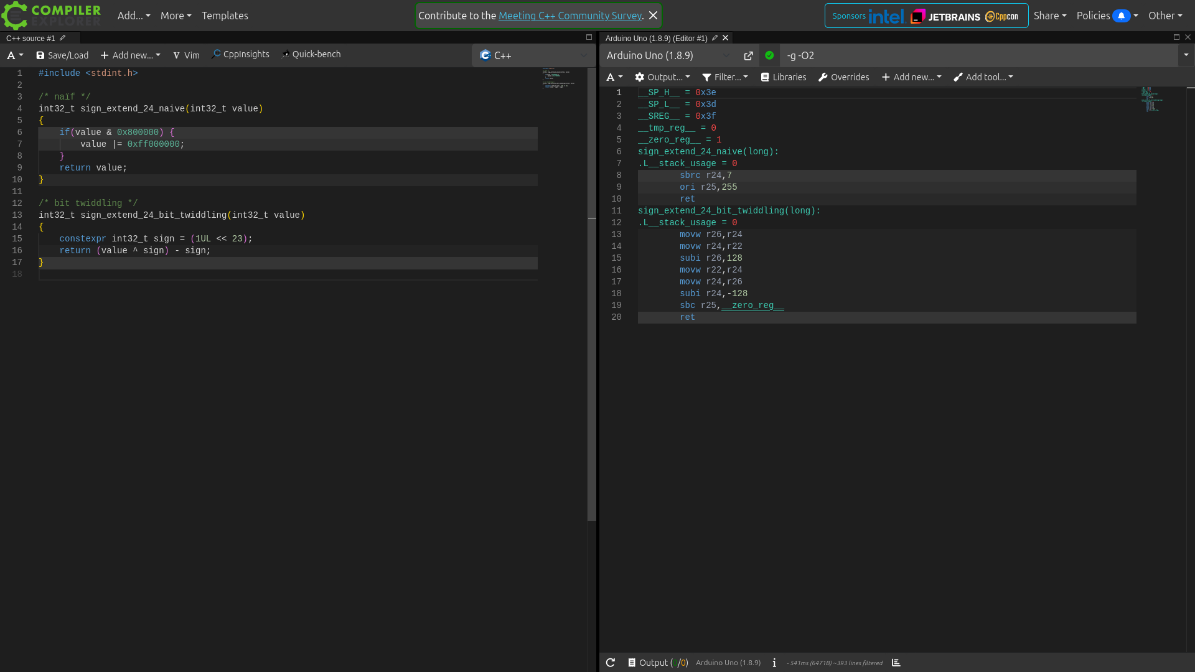Open the Output (0/0) window
1195x672 pixels.
[658, 663]
